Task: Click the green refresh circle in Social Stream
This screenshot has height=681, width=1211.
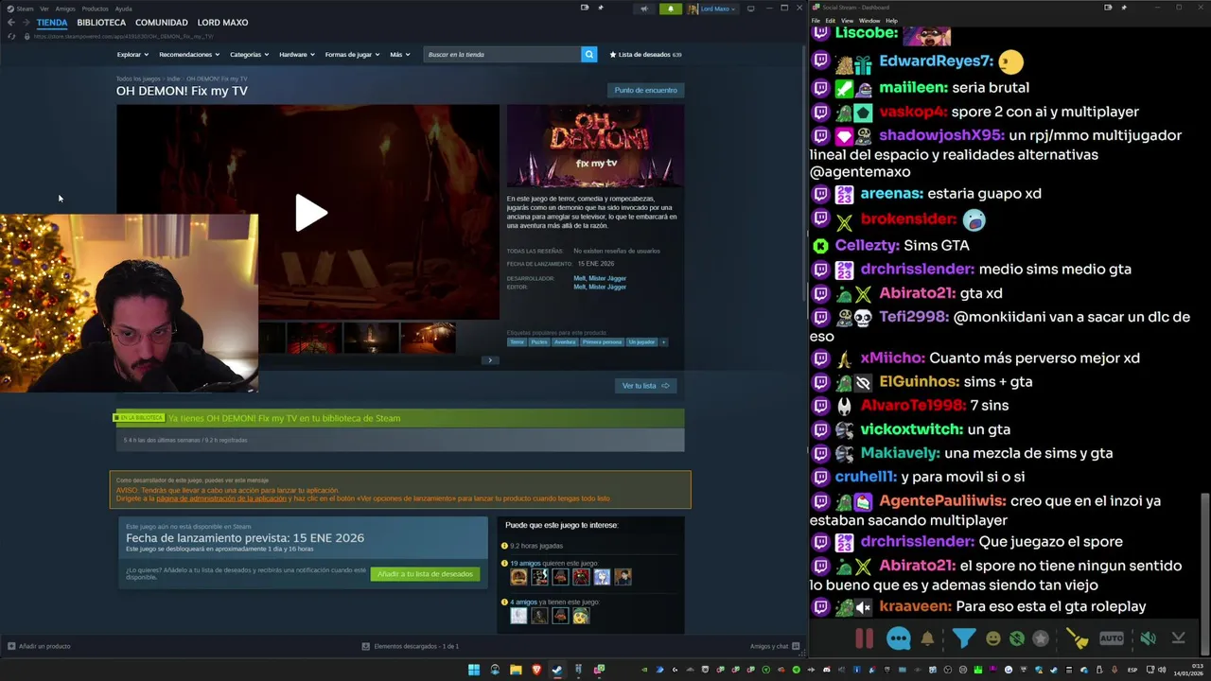Action: (x=1016, y=638)
